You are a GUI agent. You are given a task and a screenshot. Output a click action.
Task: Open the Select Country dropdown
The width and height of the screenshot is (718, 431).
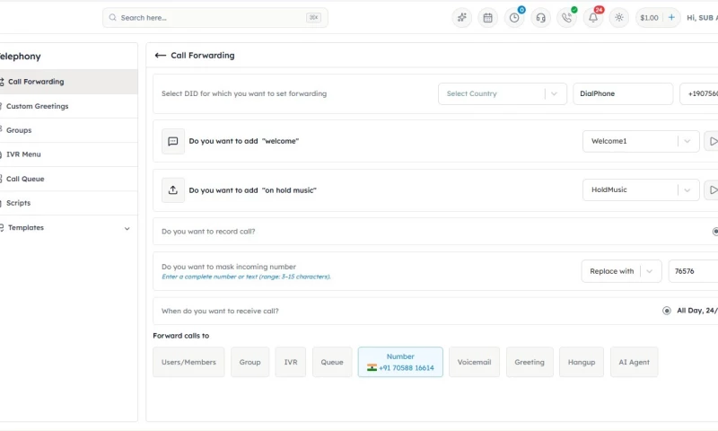pos(503,94)
